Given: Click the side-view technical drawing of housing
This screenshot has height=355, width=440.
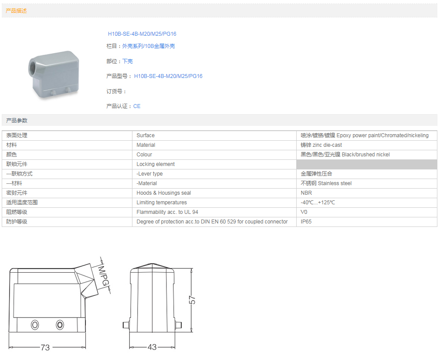Looking at the screenshot, I should [x=52, y=303].
